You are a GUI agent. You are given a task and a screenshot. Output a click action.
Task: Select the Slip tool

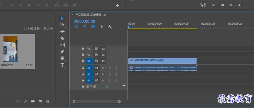[x=62, y=45]
